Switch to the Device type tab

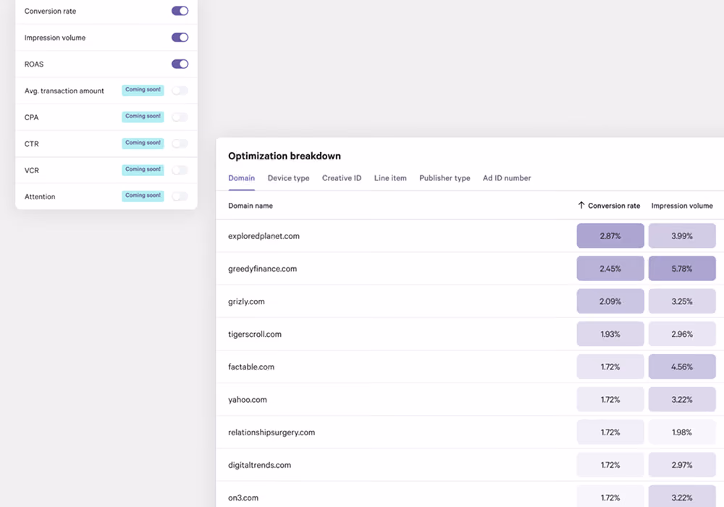pyautogui.click(x=289, y=177)
